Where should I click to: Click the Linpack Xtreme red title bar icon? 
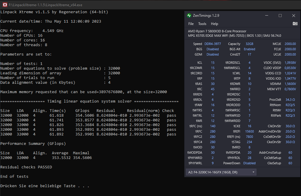pyautogui.click(x=5, y=5)
